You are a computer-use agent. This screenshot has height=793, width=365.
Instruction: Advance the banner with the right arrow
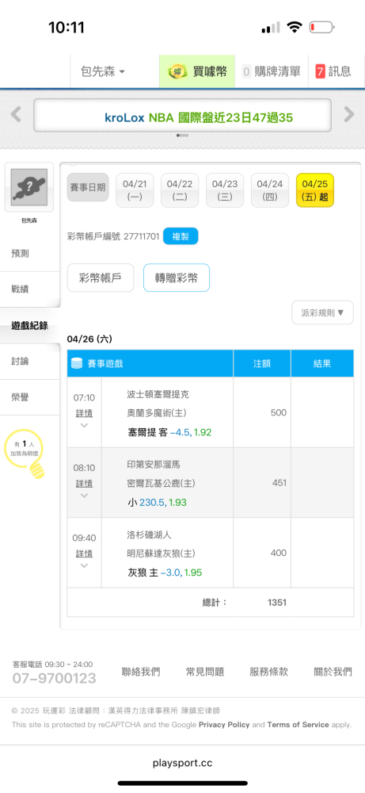pyautogui.click(x=349, y=115)
